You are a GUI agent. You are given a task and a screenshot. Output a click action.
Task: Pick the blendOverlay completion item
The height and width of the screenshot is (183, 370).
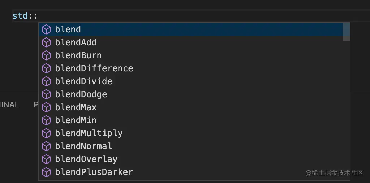(191, 159)
